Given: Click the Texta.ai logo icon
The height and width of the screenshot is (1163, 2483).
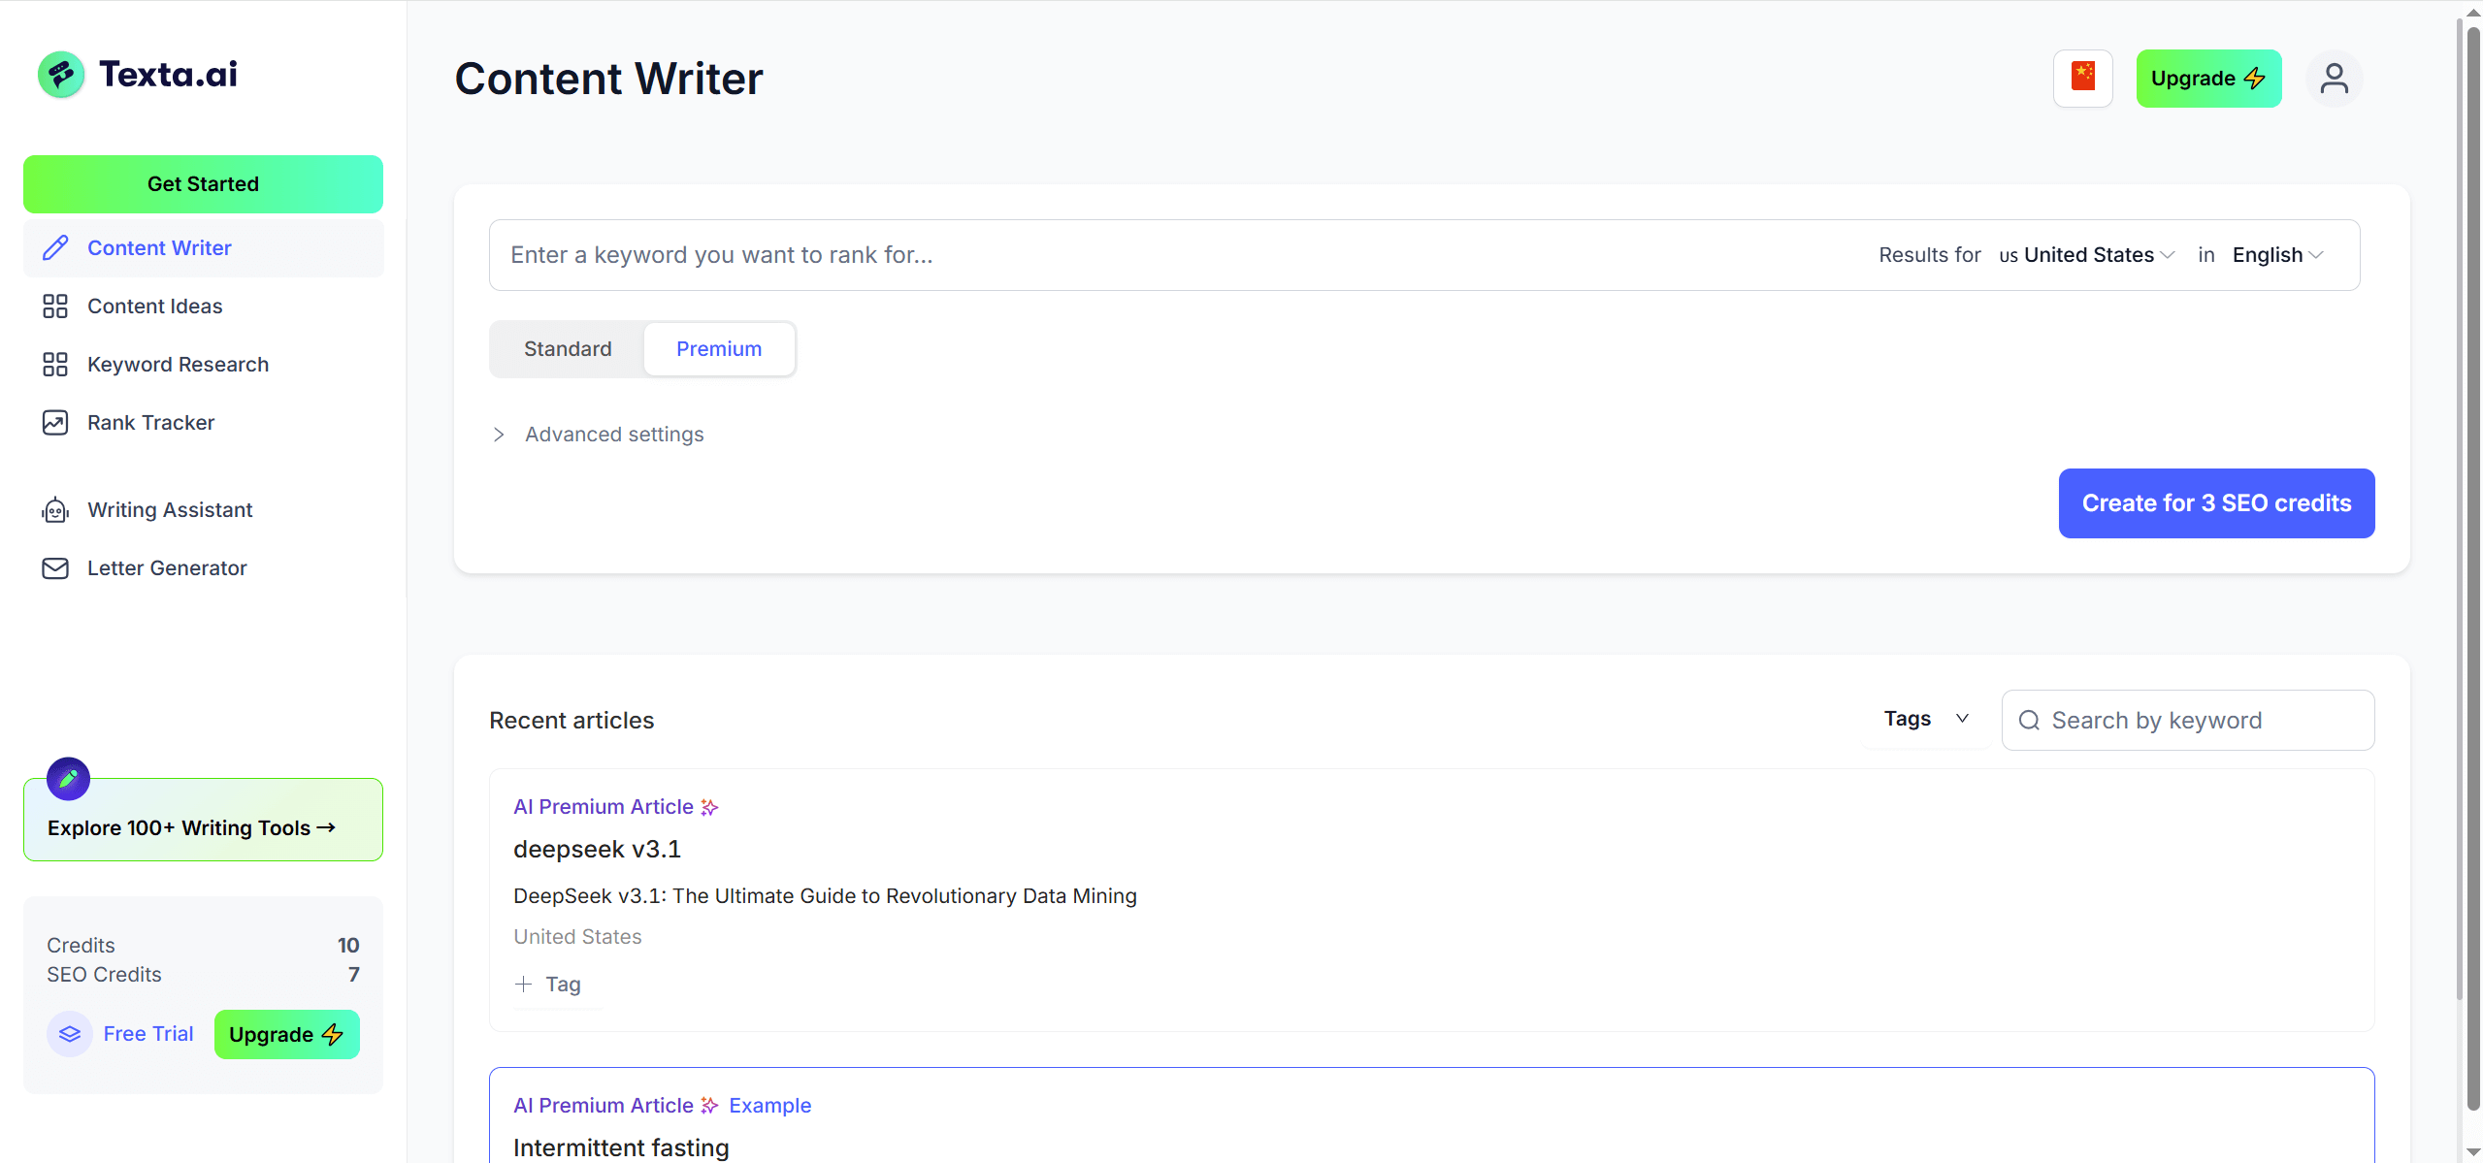Looking at the screenshot, I should click(x=61, y=75).
